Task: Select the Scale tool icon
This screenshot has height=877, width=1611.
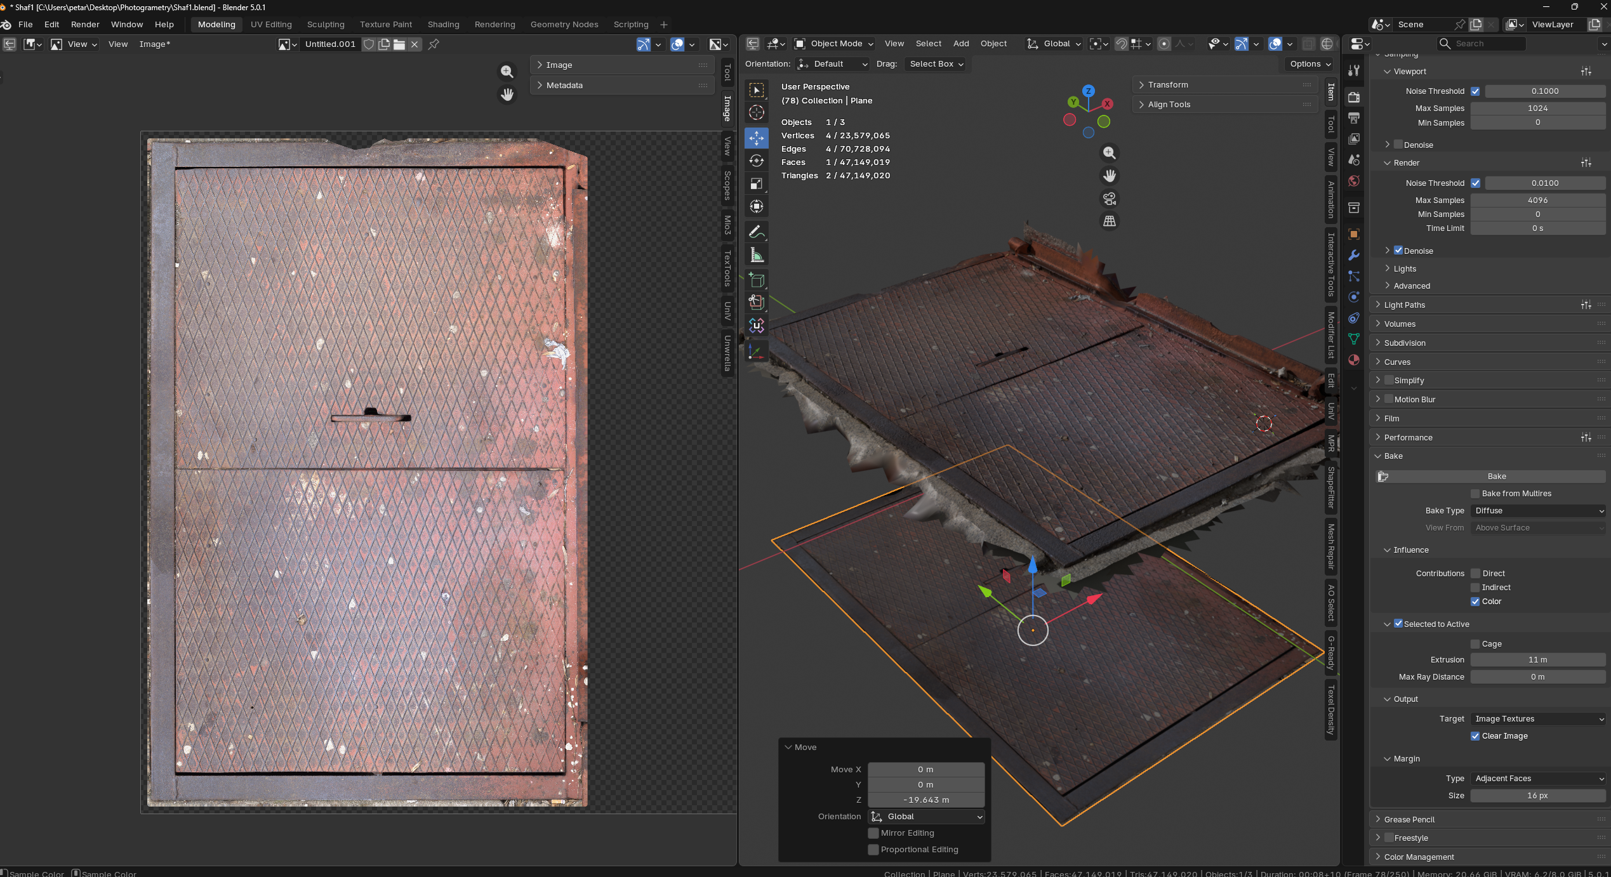Action: tap(756, 183)
